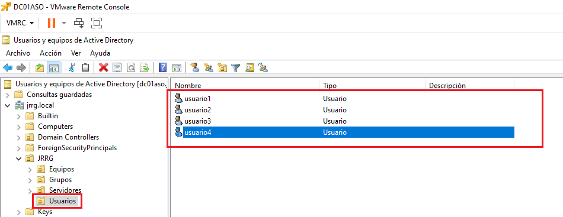Screen dimensions: 563x217
Task: Click the usuario1 user icon
Action: pyautogui.click(x=178, y=98)
